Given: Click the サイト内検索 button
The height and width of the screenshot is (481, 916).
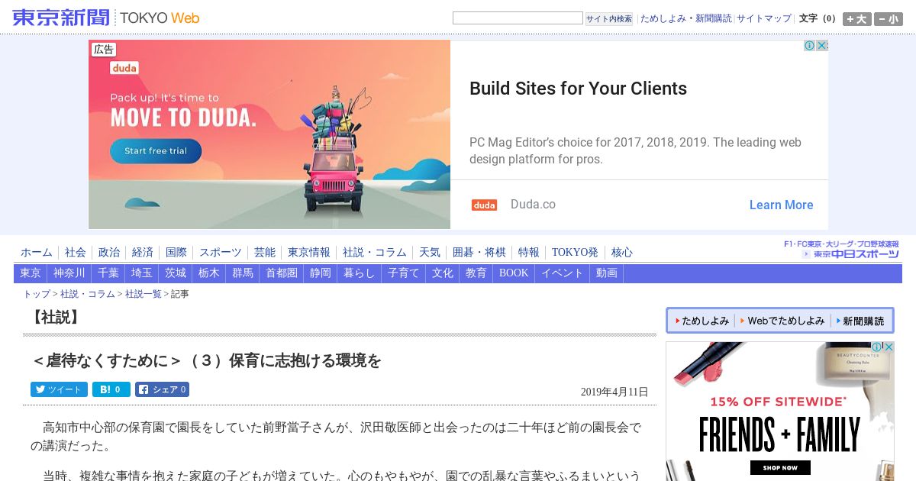Looking at the screenshot, I should [x=609, y=19].
